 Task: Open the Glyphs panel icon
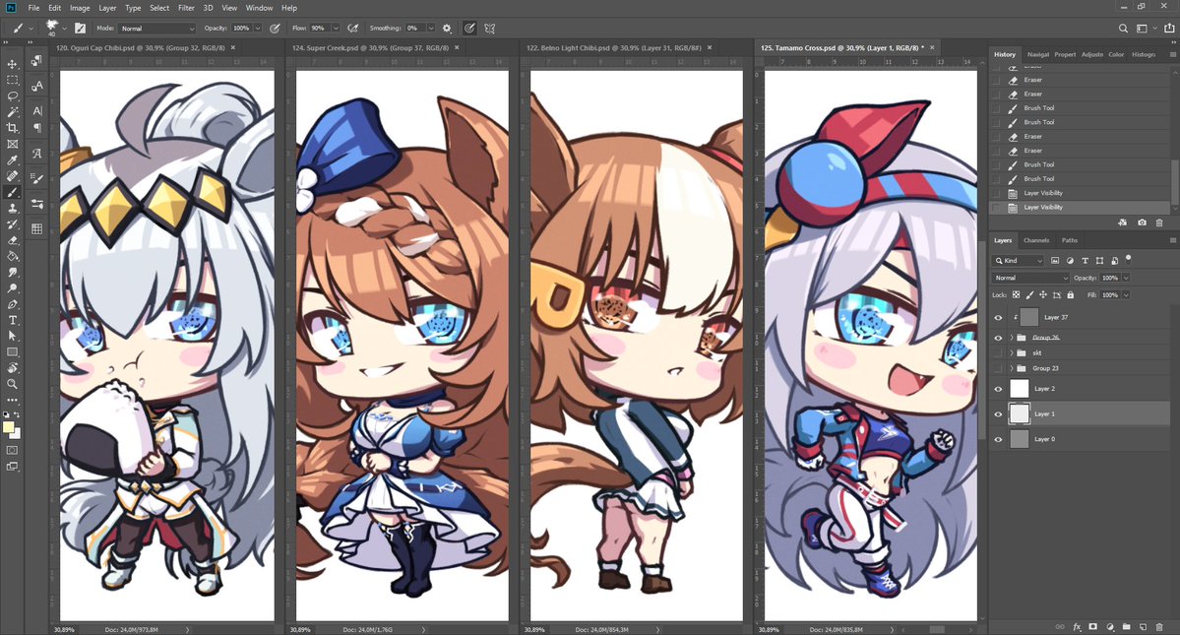(x=36, y=154)
